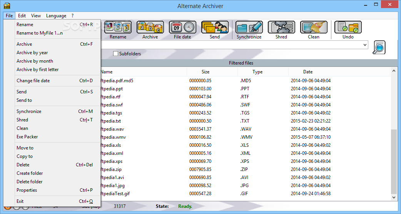Click the magnifier search icon
Viewport: 401px width, 214px height.
click(379, 47)
